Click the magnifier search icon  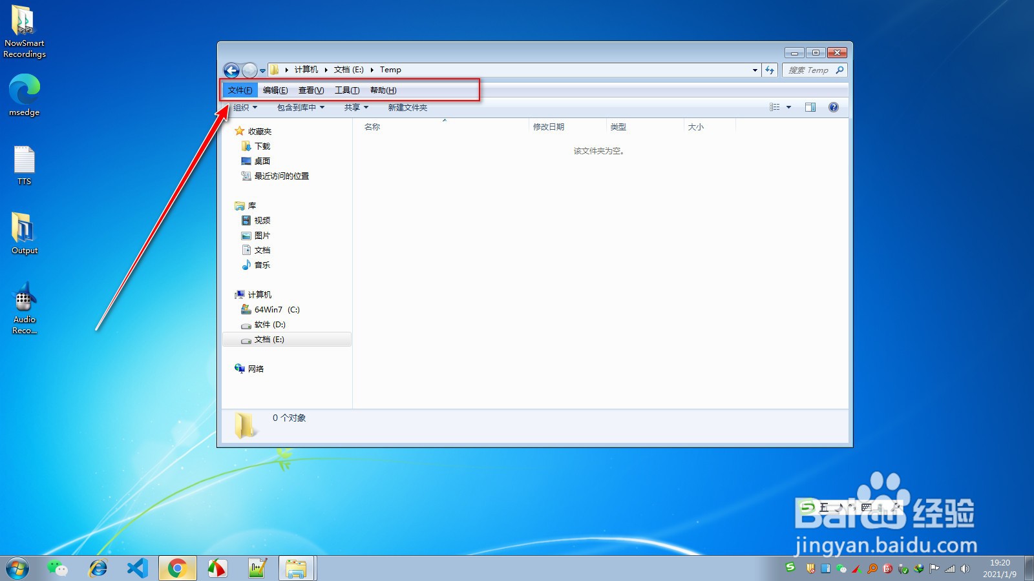[839, 70]
